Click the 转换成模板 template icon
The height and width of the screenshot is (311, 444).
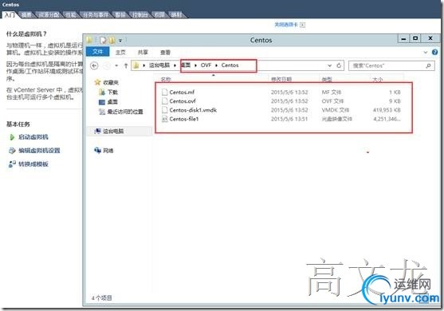(12, 163)
